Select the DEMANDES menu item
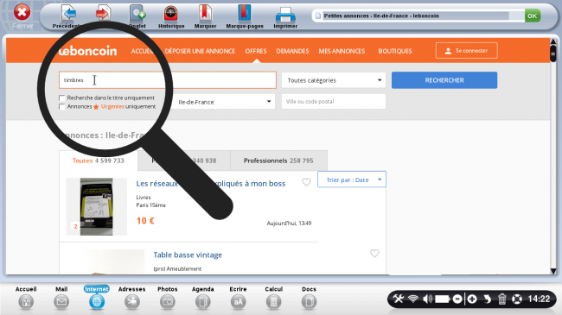This screenshot has height=315, width=562. (292, 51)
